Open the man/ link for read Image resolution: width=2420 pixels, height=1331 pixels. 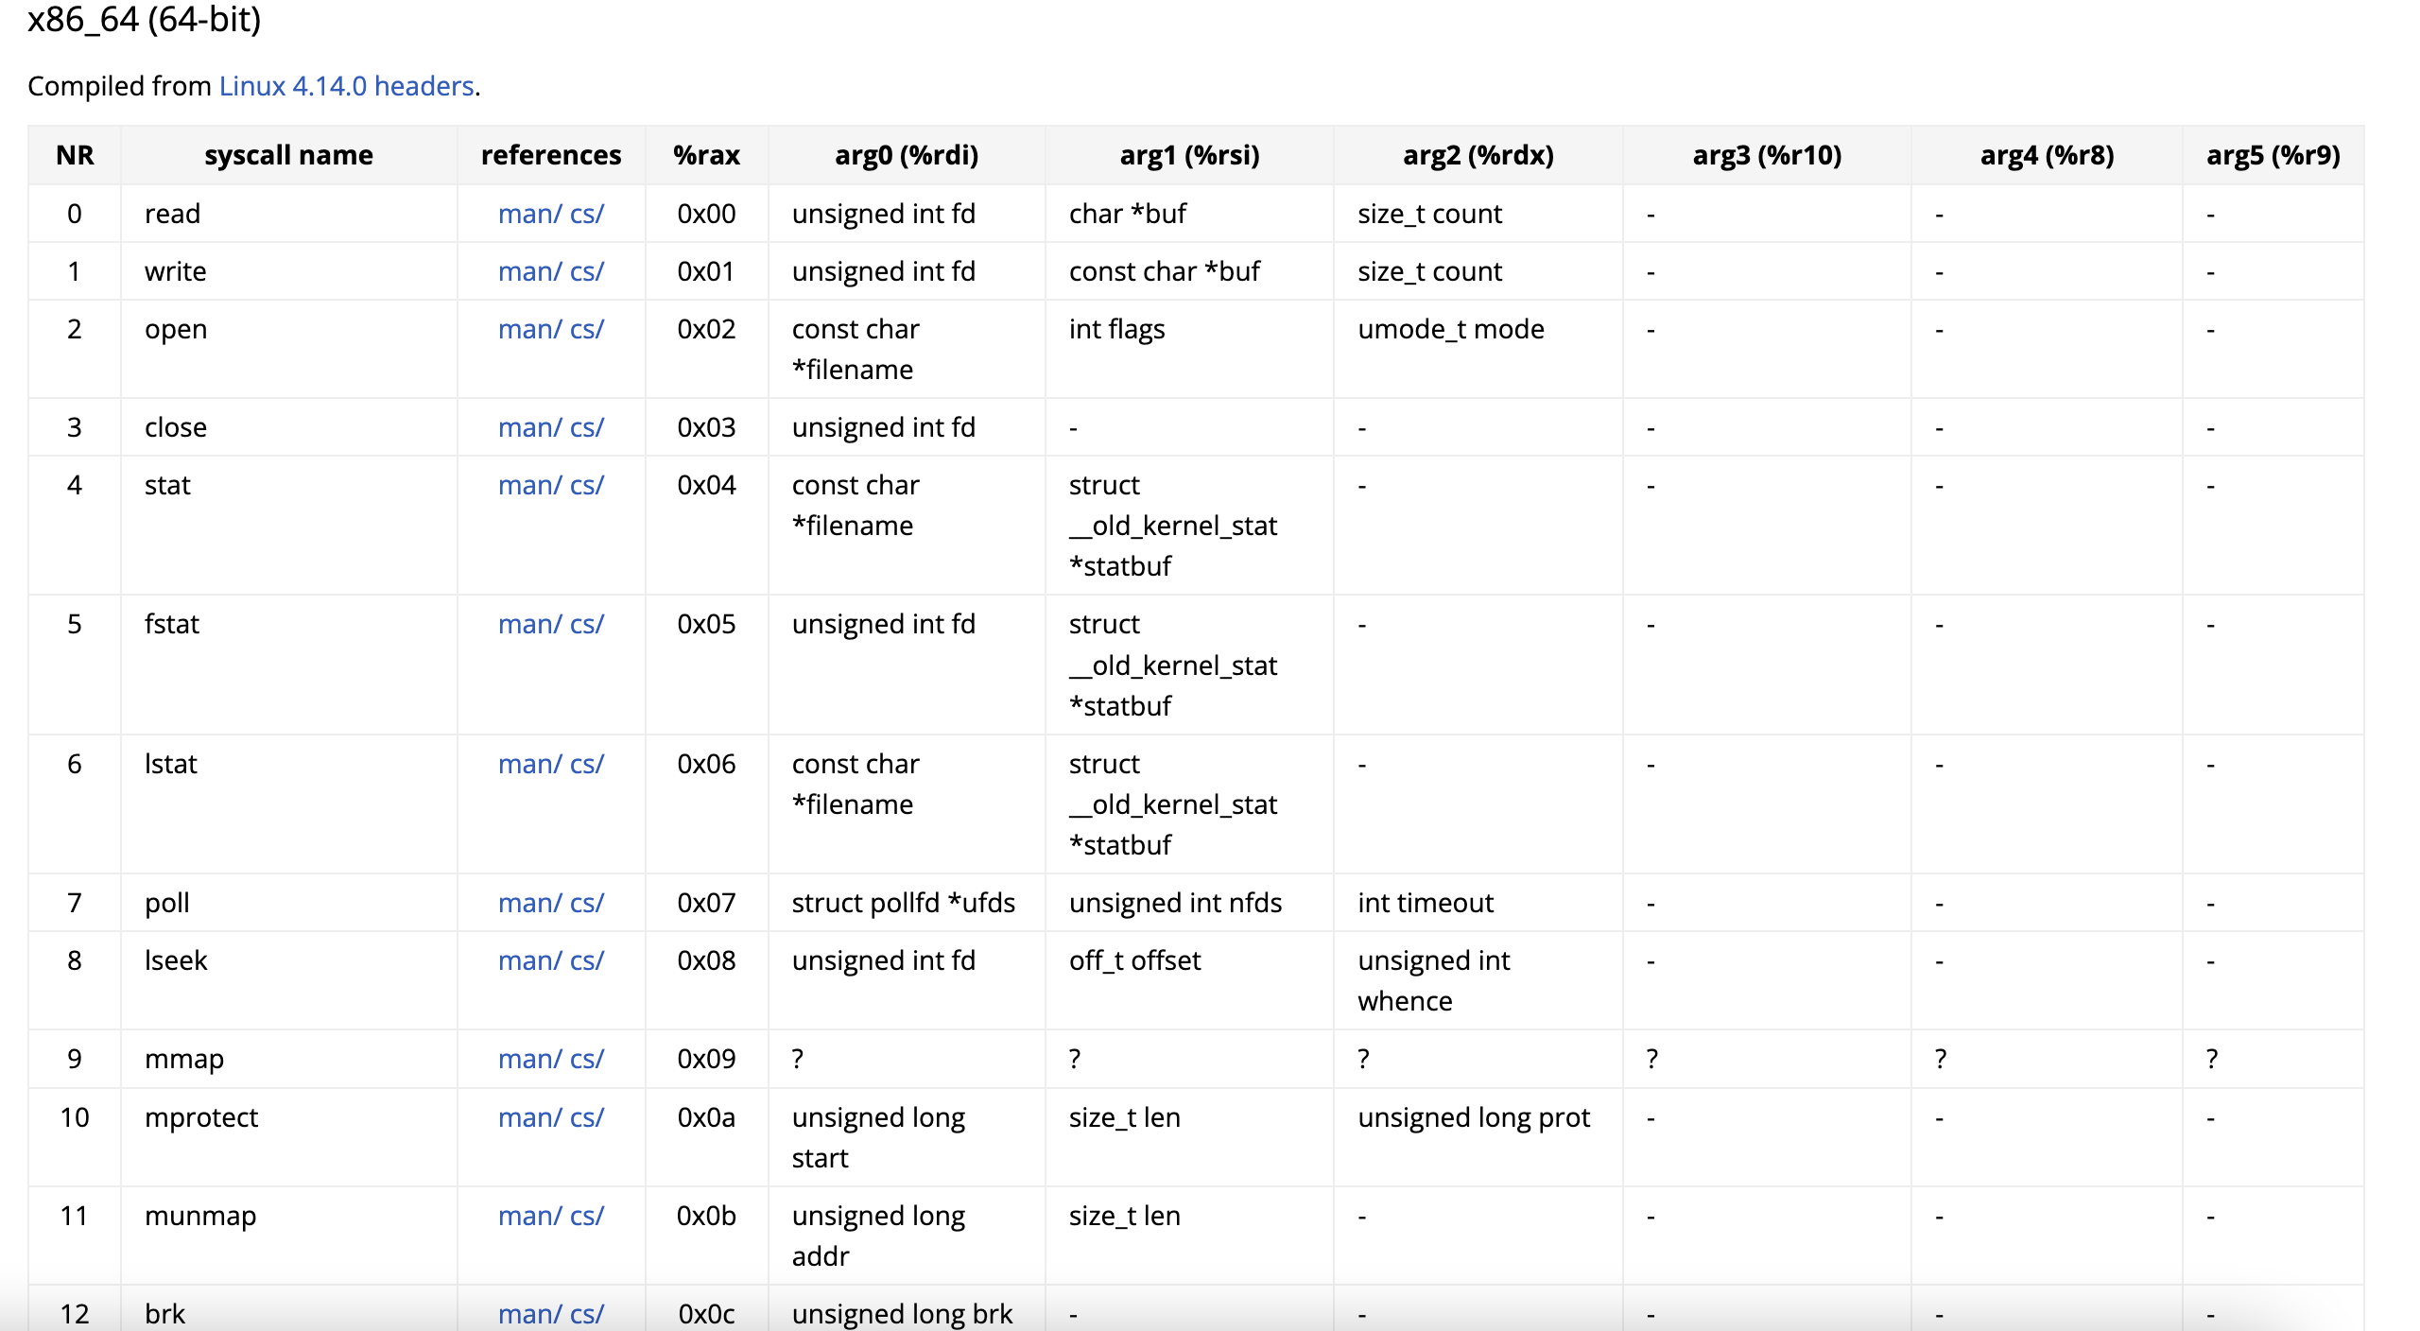tap(529, 214)
